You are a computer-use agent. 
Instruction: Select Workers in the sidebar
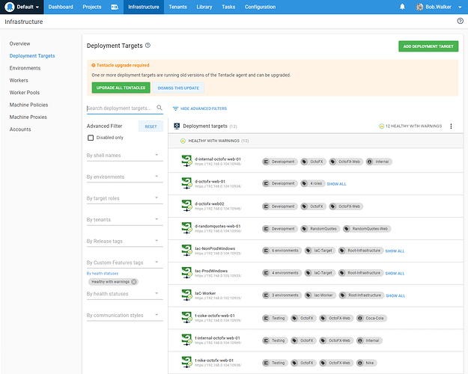point(19,80)
